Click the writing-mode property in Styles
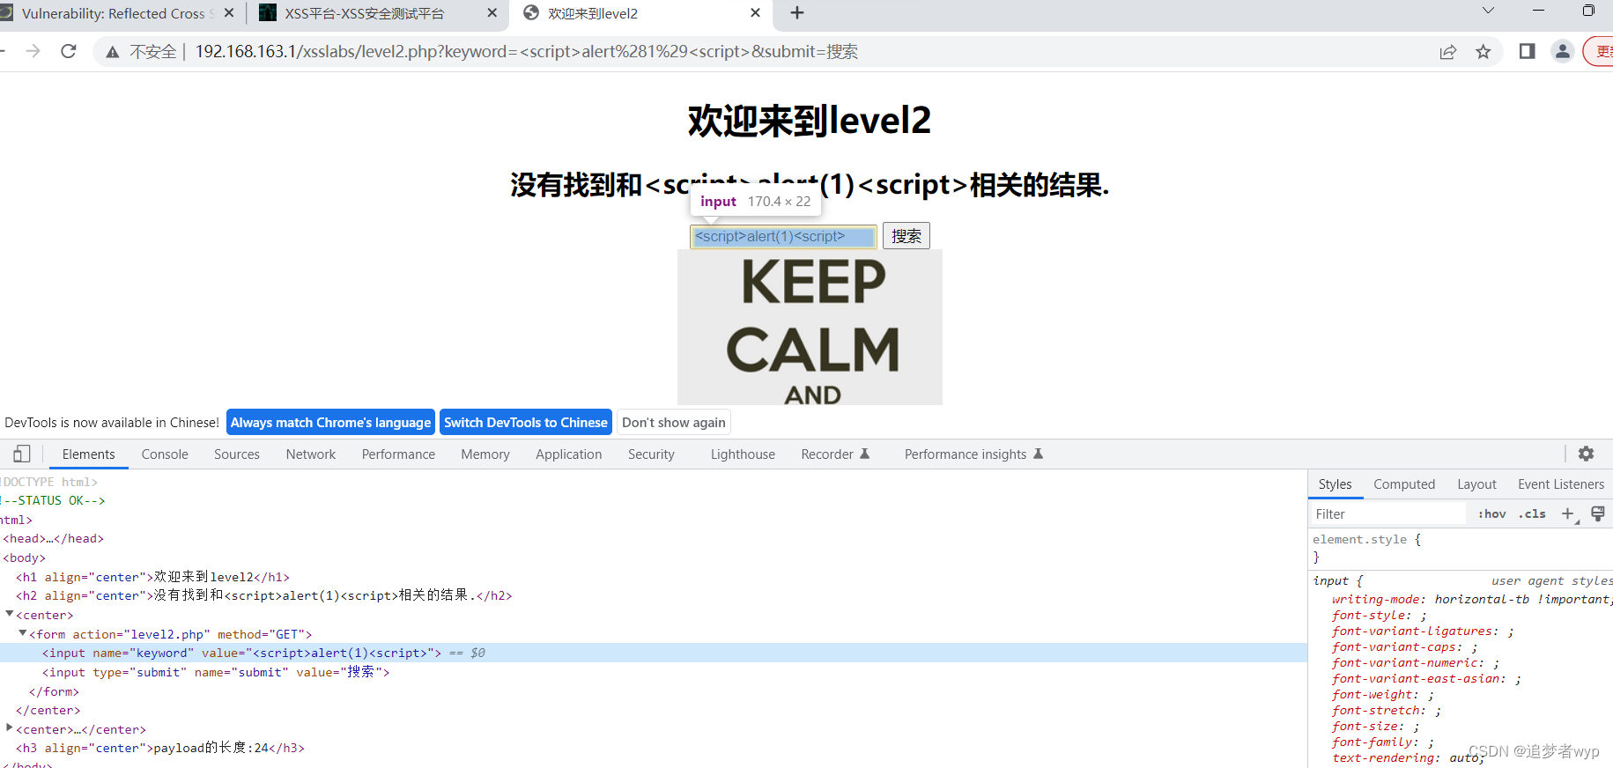 [x=1379, y=599]
